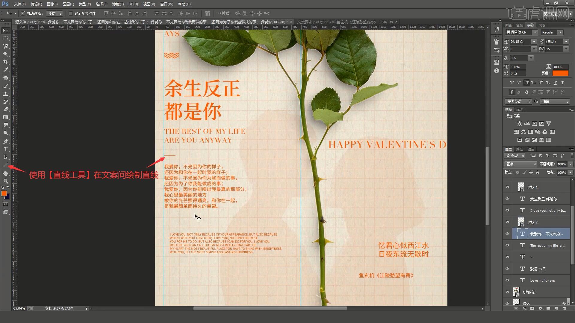This screenshot has width=575, height=323.
Task: Click the Brightness/Contrast adjustment icon
Action: 520,124
